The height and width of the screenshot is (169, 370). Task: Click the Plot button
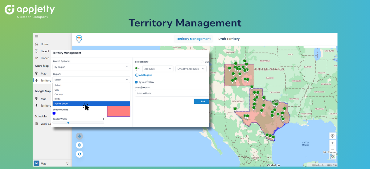point(201,101)
